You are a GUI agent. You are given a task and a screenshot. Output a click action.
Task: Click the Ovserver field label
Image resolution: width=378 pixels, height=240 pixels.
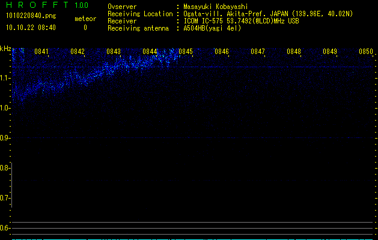click(122, 7)
